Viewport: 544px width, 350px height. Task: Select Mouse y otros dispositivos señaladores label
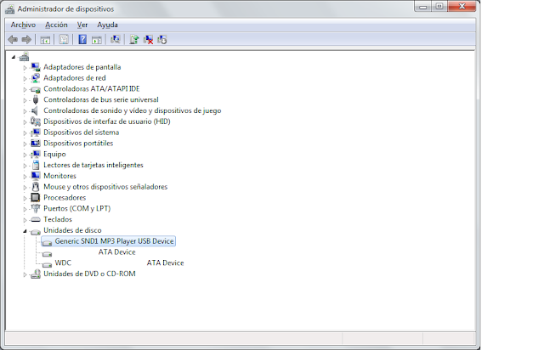tap(105, 187)
